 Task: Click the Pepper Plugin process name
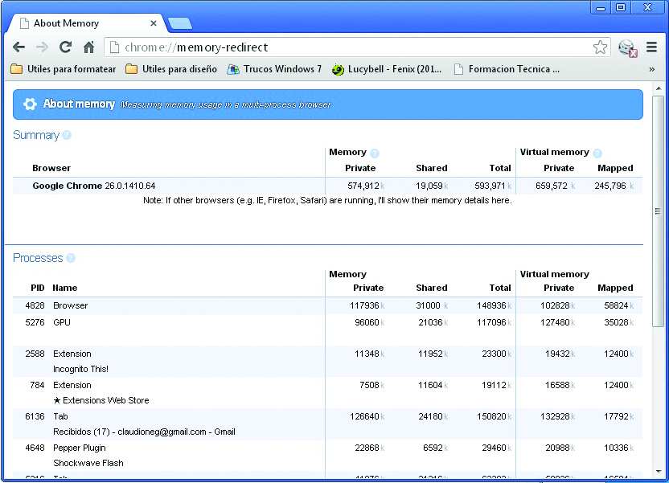click(x=80, y=448)
